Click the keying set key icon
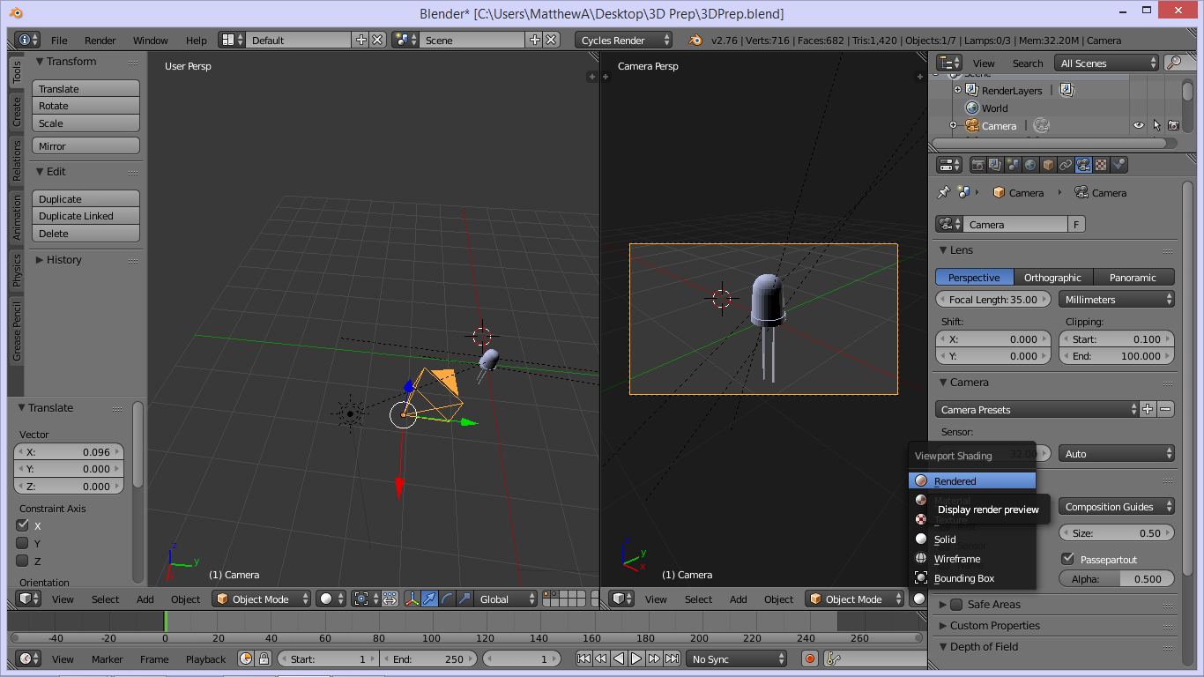Screen dimensions: 1204x677 click(832, 658)
